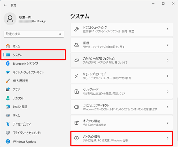Maximize the 設定 window
The width and height of the screenshot is (178, 147).
pos(163,4)
